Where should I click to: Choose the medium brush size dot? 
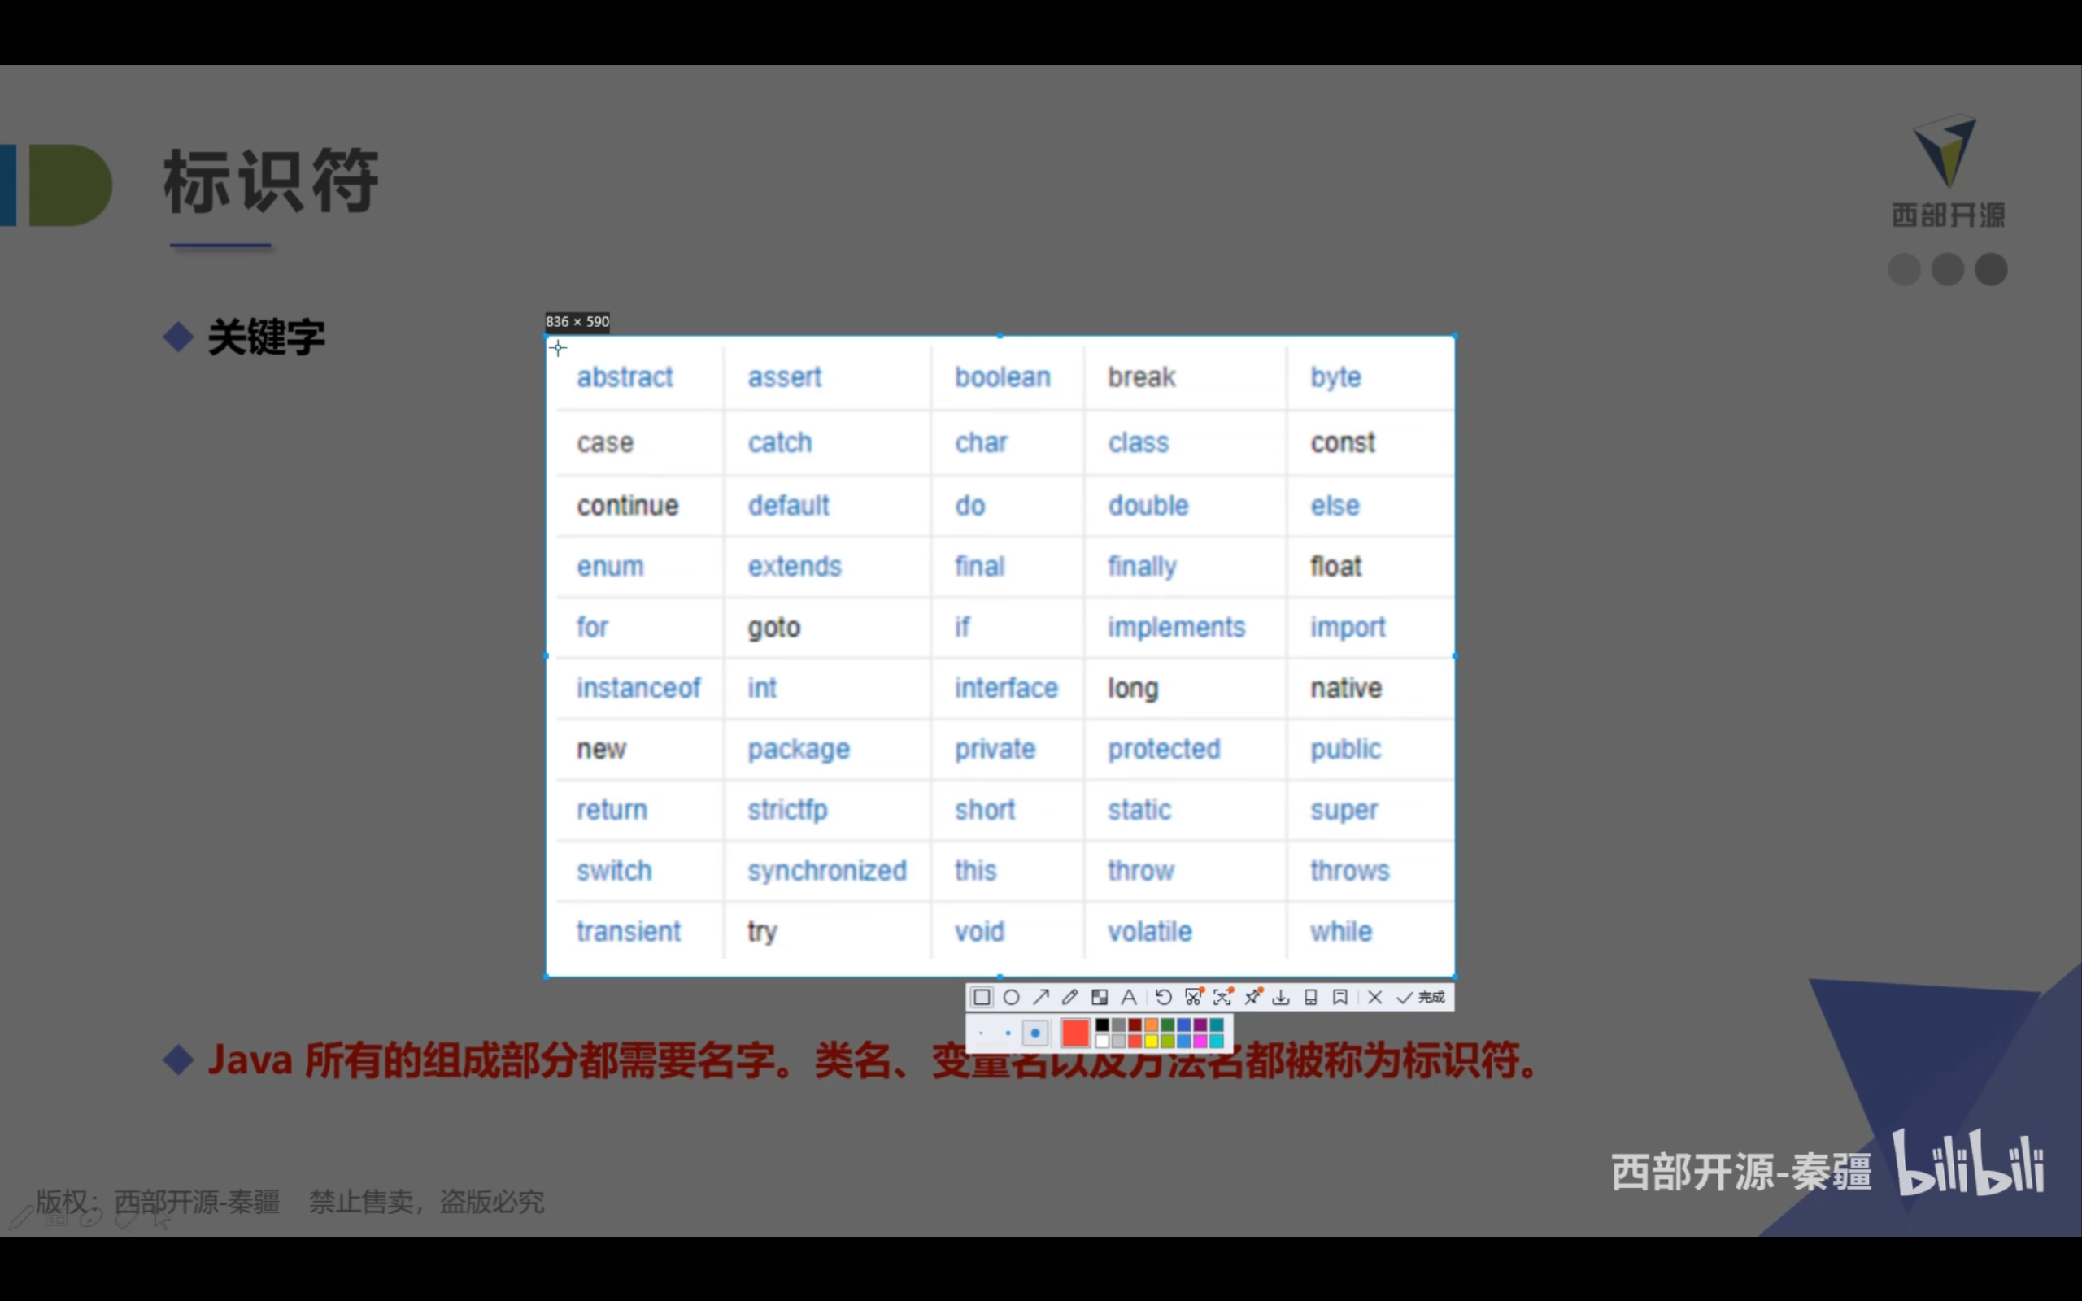click(x=1008, y=1033)
